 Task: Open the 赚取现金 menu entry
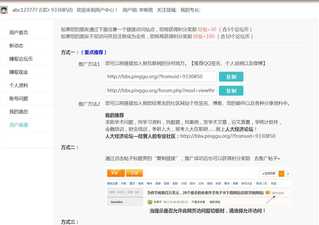click(x=19, y=72)
